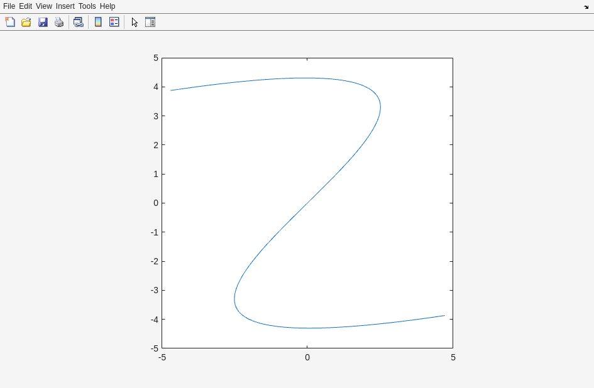Open the View menu

44,6
